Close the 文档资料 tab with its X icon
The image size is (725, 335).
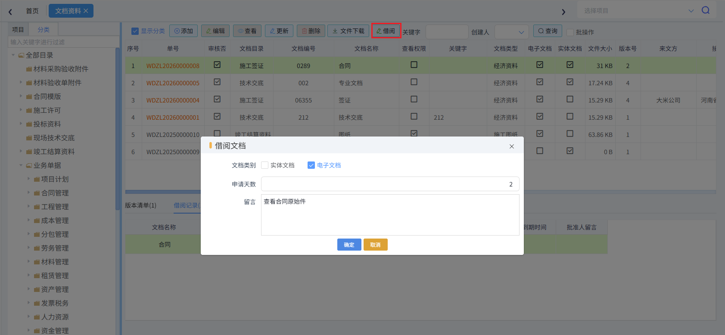tap(86, 11)
